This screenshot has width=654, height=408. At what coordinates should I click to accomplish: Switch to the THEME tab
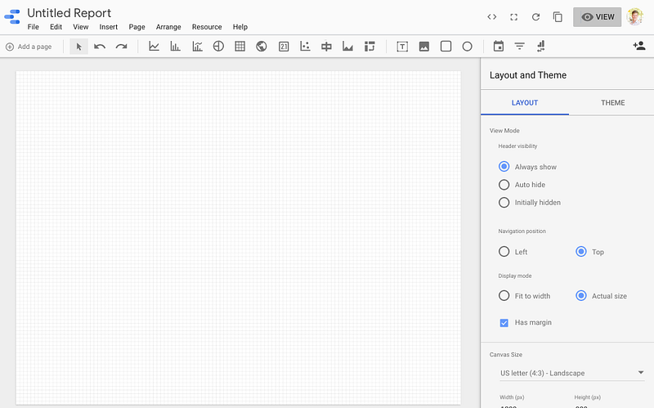612,103
